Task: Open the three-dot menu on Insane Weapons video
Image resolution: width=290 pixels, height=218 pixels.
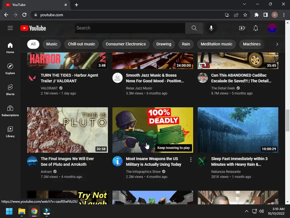Action: 191,160
